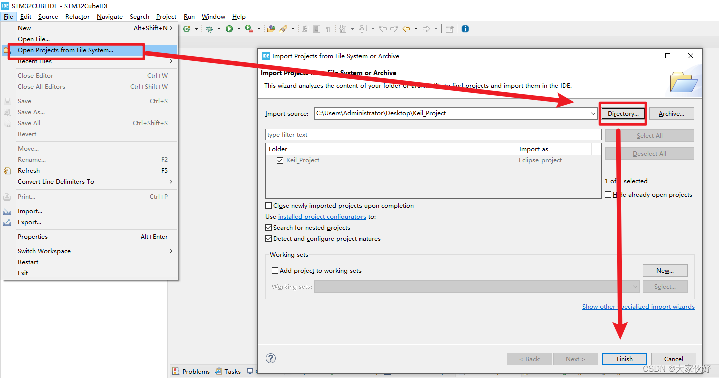Select Open File... in File menu
The image size is (719, 378).
coord(89,39)
